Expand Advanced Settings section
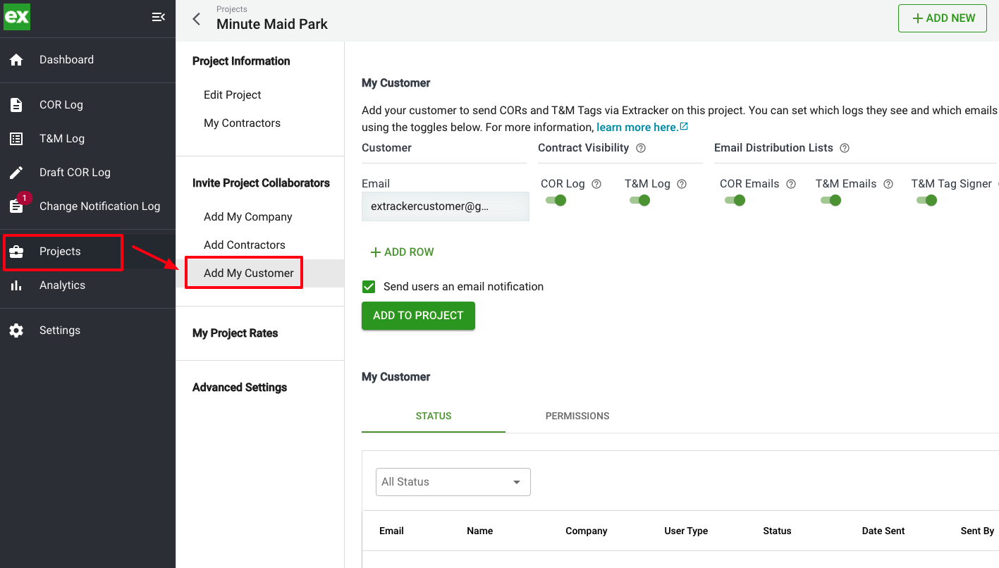This screenshot has width=999, height=568. 240,388
